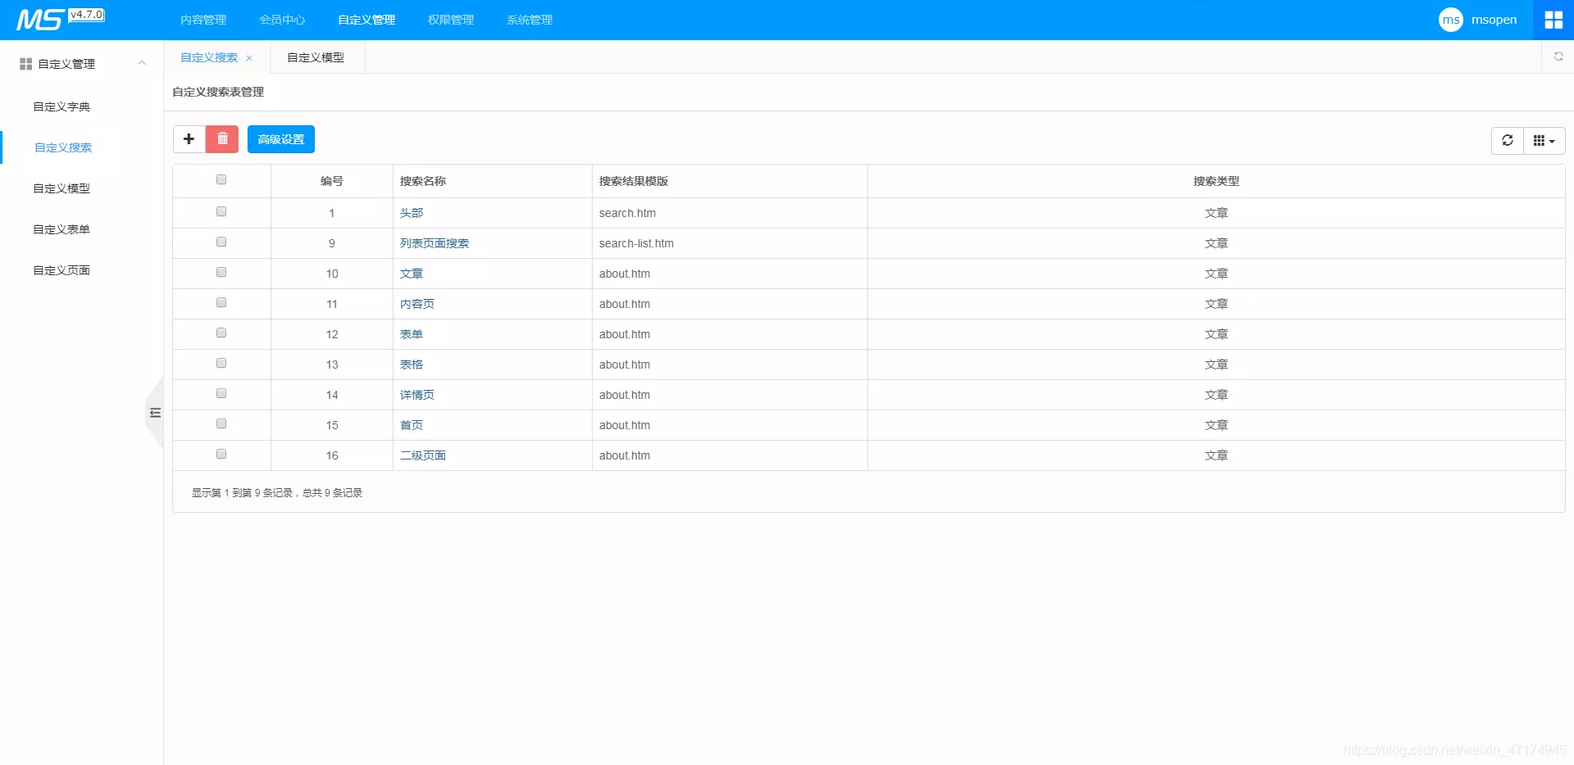The image size is (1574, 765).
Task: Open 自定义模型 in sidebar
Action: (x=61, y=188)
